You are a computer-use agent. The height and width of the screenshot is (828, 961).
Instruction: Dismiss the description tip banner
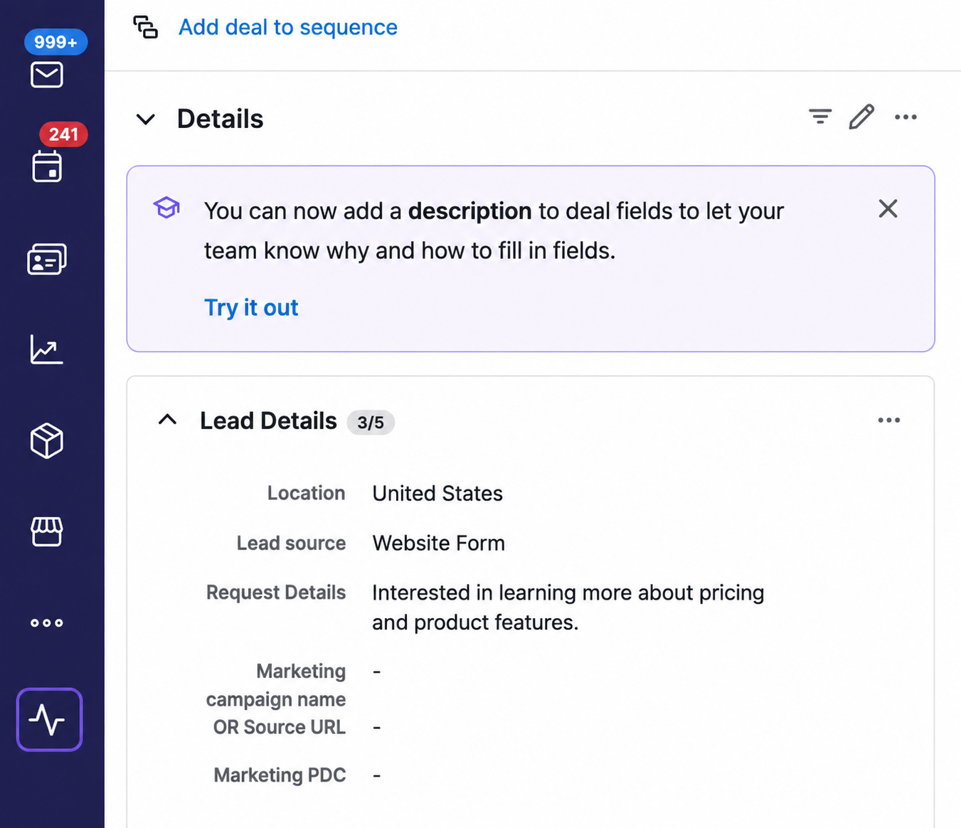coord(888,208)
